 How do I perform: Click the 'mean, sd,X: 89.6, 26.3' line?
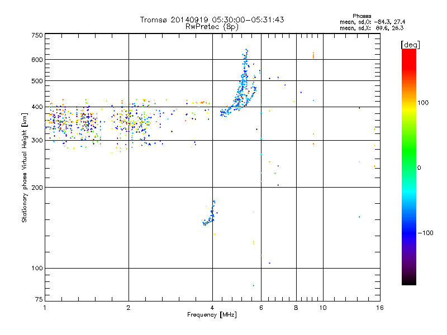372,28
